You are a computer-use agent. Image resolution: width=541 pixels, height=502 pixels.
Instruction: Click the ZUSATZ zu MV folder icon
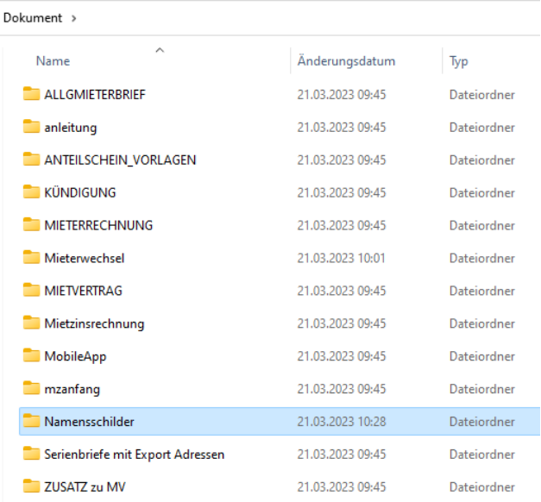[31, 486]
